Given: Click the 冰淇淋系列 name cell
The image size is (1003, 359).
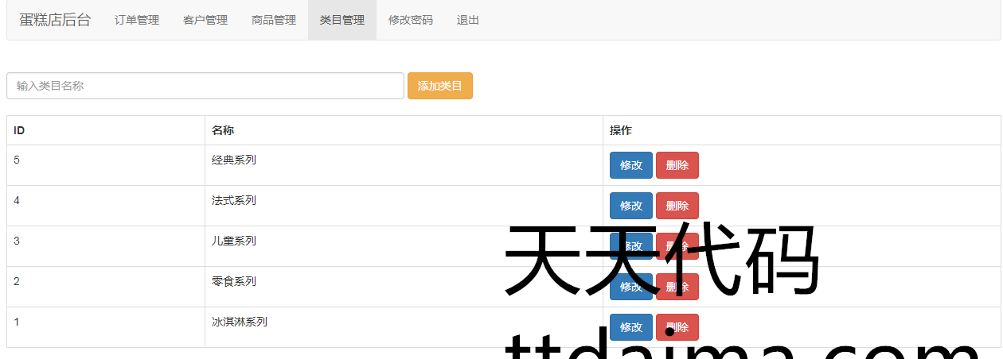Looking at the screenshot, I should click(x=240, y=322).
